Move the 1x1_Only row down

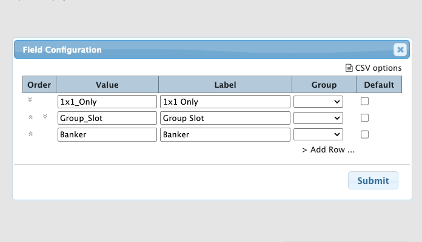coord(30,100)
